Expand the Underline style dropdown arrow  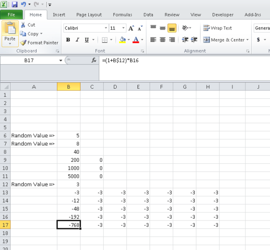point(94,40)
